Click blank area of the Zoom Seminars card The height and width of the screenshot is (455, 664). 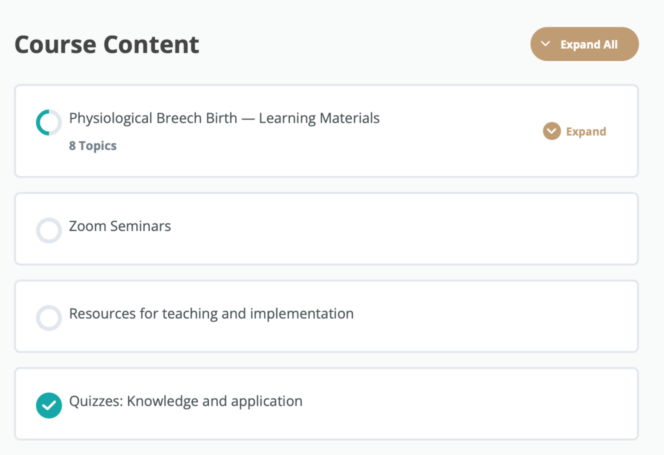[x=402, y=228]
